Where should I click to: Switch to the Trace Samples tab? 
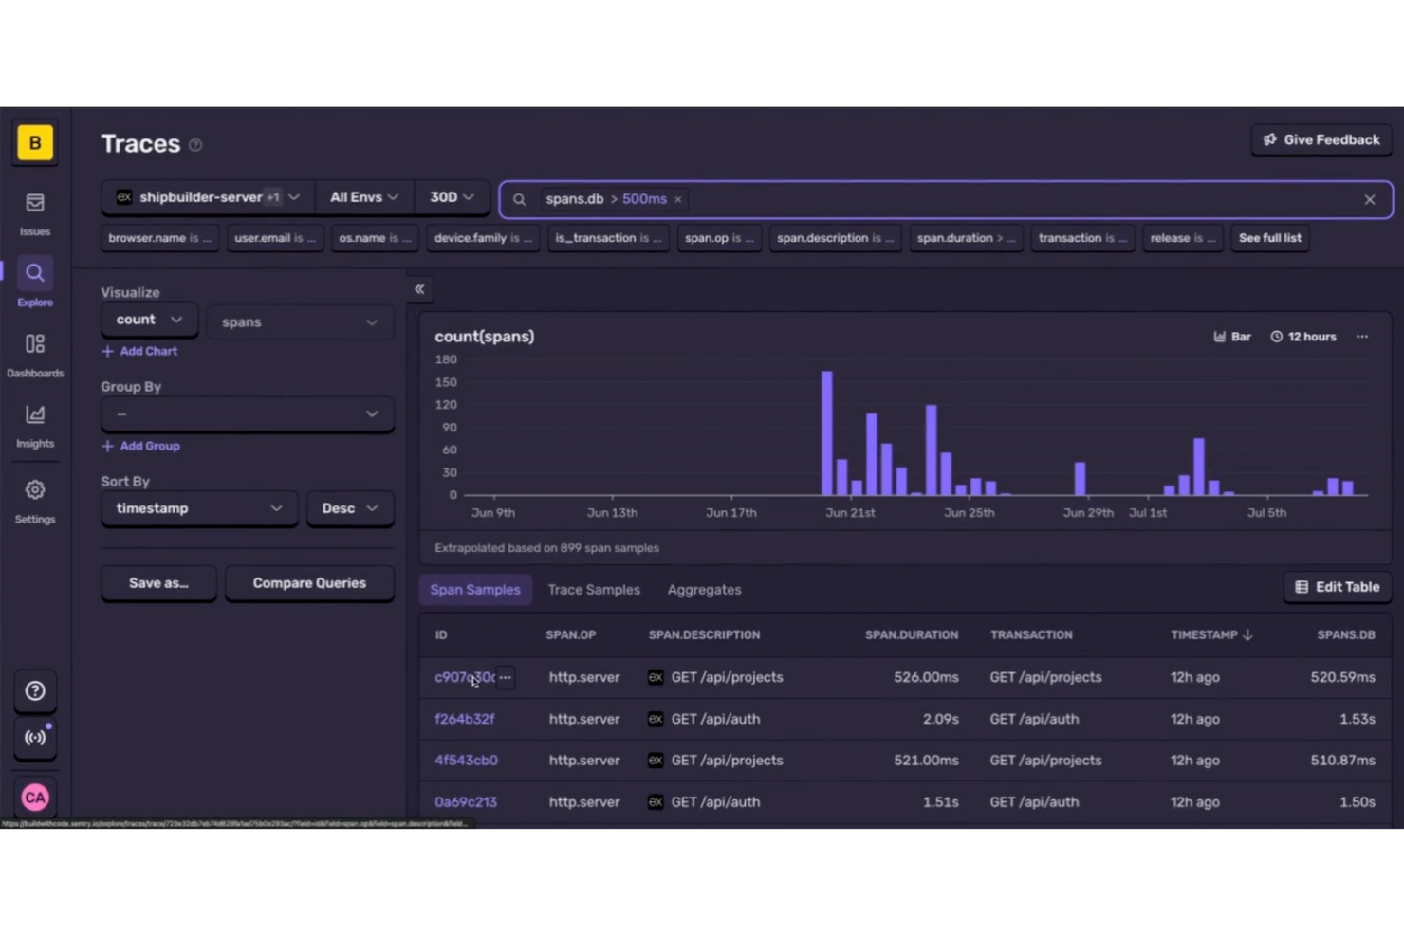(594, 589)
